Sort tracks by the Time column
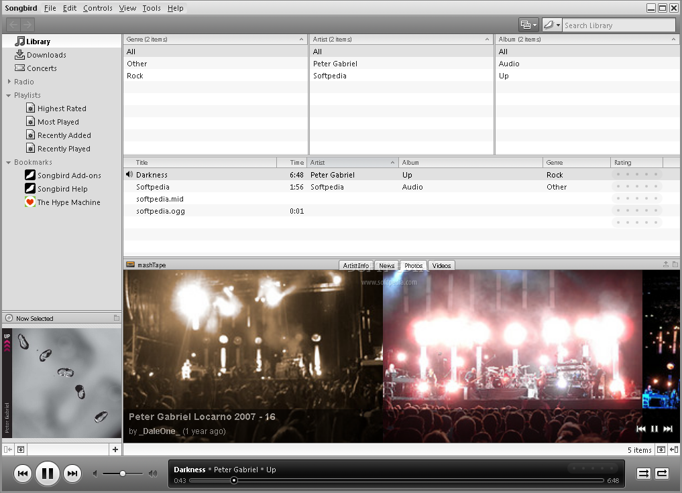This screenshot has height=493, width=682. 292,163
